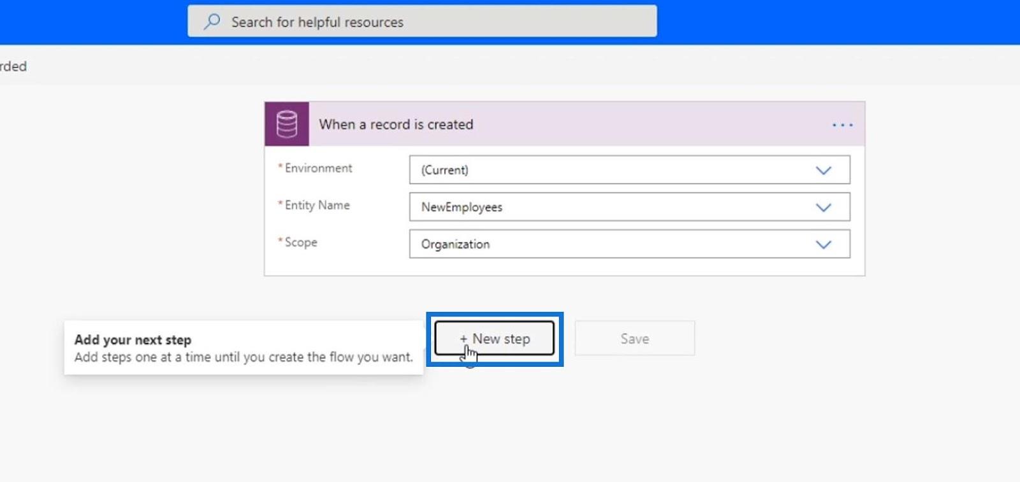1020x482 pixels.
Task: Focus the Search for helpful resources box
Action: tap(422, 22)
